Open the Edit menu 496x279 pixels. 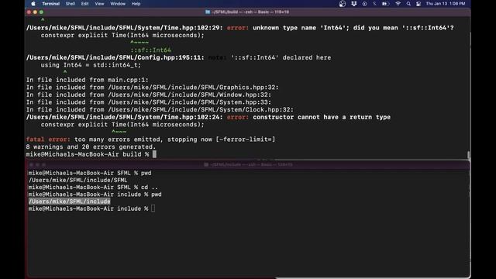(x=84, y=4)
